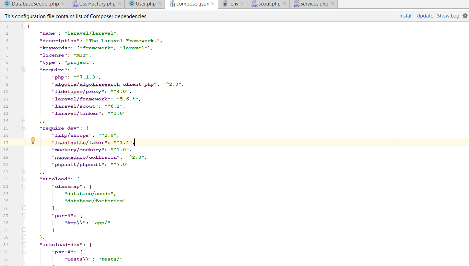Click the "laravel/framework" package name
Image resolution: width=469 pixels, height=266 pixels.
(81, 99)
